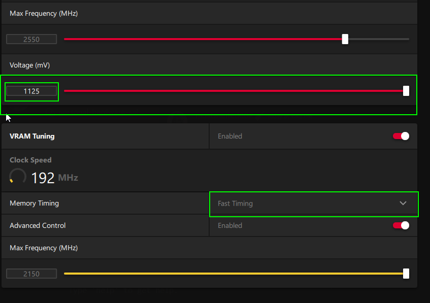This screenshot has width=430, height=303.
Task: Click the gray unfilled end of the 2550 slider
Action: coord(378,39)
